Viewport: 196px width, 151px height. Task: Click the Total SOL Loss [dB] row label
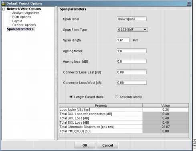[74, 118]
